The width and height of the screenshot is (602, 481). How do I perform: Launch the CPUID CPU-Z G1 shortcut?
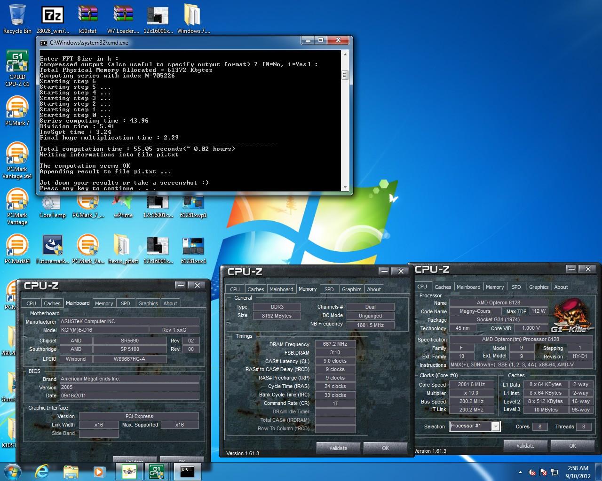click(x=17, y=69)
